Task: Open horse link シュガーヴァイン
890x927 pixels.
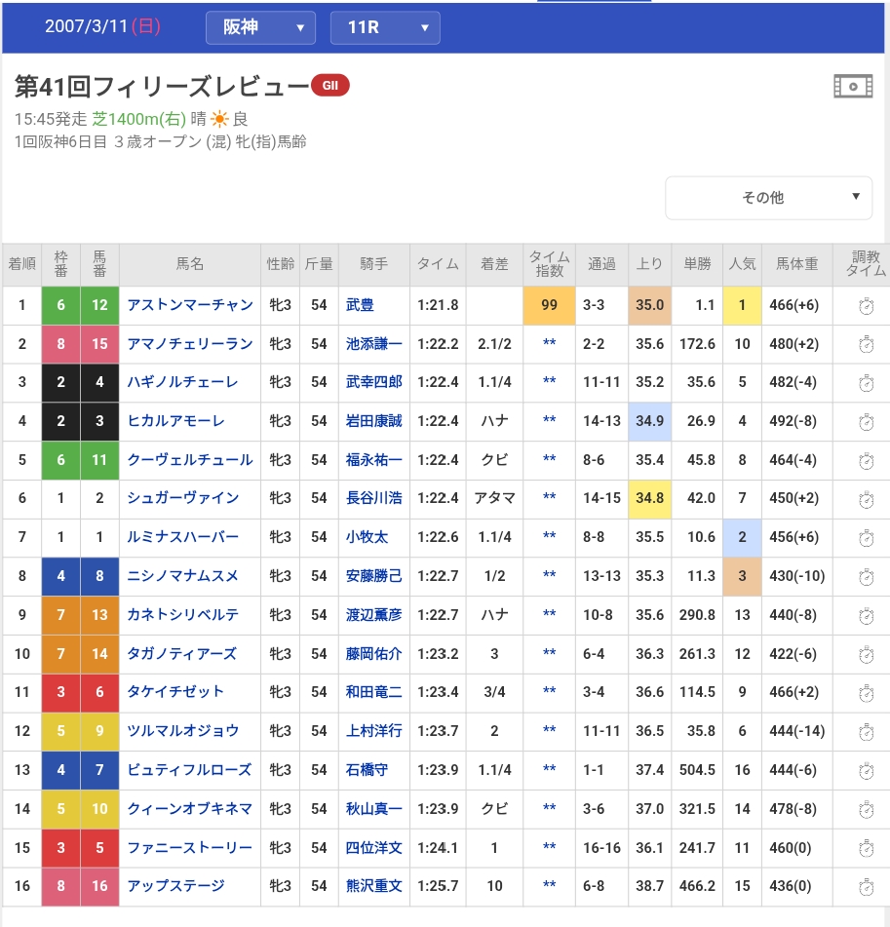Action: pyautogui.click(x=183, y=498)
